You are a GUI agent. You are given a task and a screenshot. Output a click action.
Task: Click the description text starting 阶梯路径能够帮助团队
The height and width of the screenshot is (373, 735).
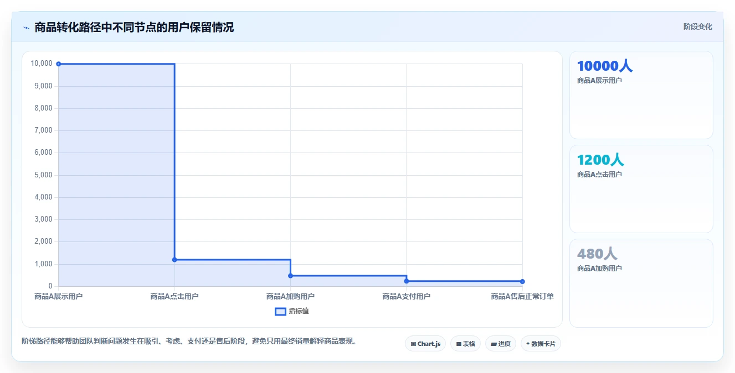(190, 342)
